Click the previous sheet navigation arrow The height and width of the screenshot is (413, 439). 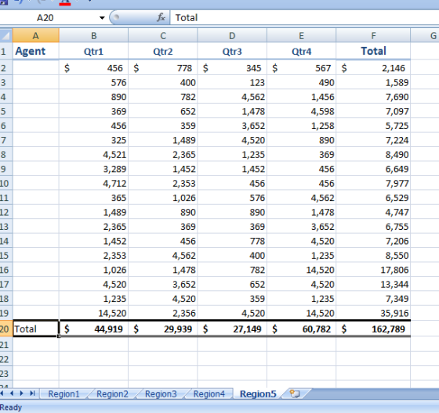[x=12, y=393]
